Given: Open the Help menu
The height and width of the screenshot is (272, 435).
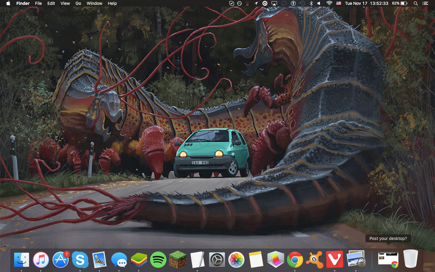Looking at the screenshot, I should coord(112,3).
